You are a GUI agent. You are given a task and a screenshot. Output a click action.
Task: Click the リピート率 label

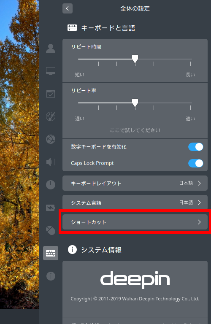[84, 91]
